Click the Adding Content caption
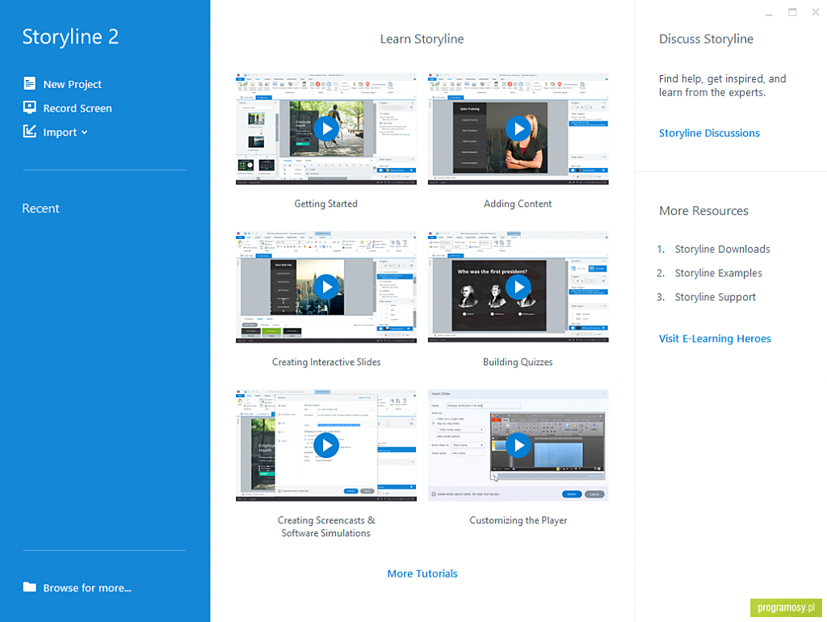 pyautogui.click(x=518, y=204)
